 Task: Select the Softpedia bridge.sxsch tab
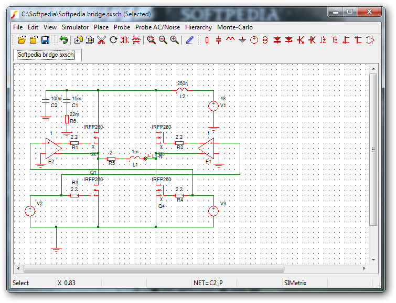coord(46,55)
